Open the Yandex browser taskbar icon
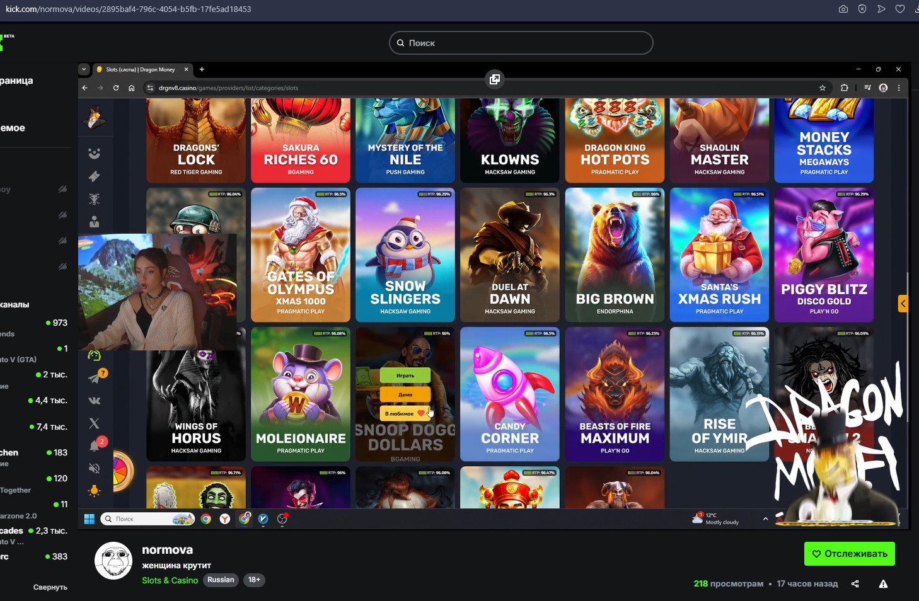Image resolution: width=919 pixels, height=601 pixels. tap(224, 518)
